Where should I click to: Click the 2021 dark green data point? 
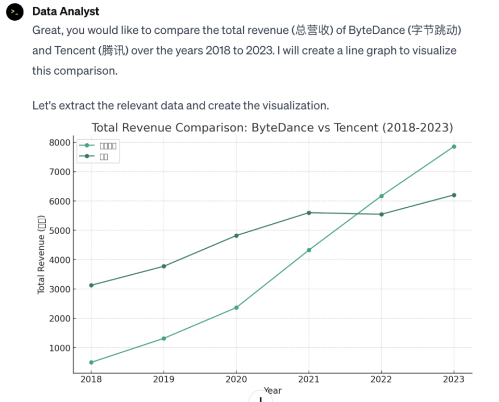(x=309, y=213)
